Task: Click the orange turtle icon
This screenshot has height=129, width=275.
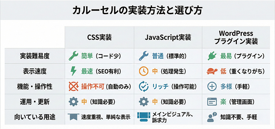Action: point(212,71)
